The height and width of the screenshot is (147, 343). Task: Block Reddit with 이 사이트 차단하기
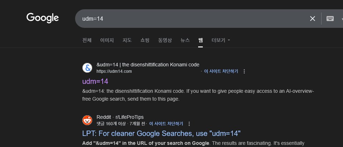(x=166, y=124)
